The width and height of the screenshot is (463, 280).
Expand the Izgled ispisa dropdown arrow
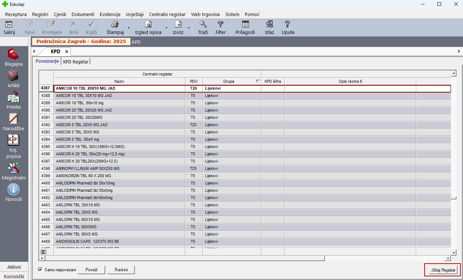coord(166,28)
